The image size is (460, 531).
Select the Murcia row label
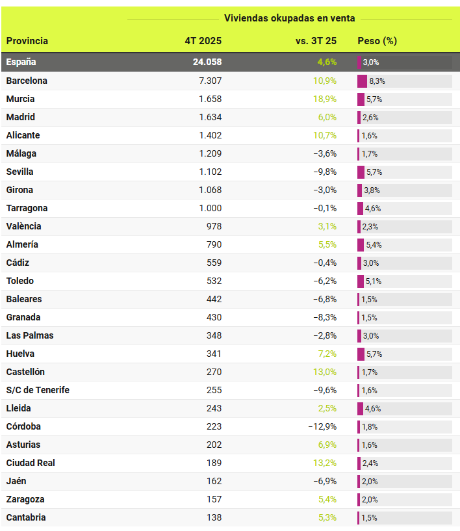tap(20, 99)
